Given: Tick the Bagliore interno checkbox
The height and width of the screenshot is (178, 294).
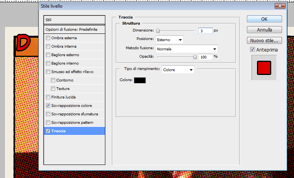Looking at the screenshot, I should [48, 63].
